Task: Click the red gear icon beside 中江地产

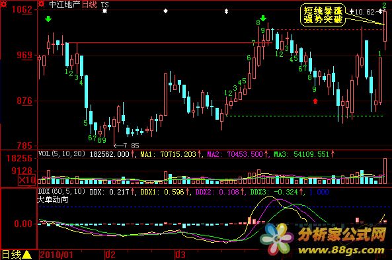Action: pyautogui.click(x=42, y=4)
